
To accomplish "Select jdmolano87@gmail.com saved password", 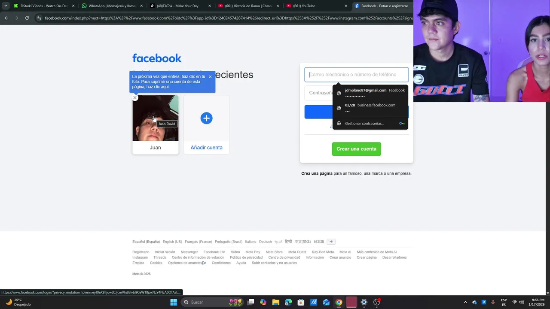I will pos(370,93).
